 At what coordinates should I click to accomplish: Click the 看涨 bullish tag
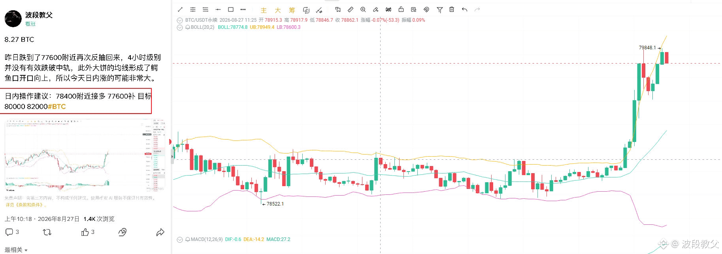click(30, 24)
